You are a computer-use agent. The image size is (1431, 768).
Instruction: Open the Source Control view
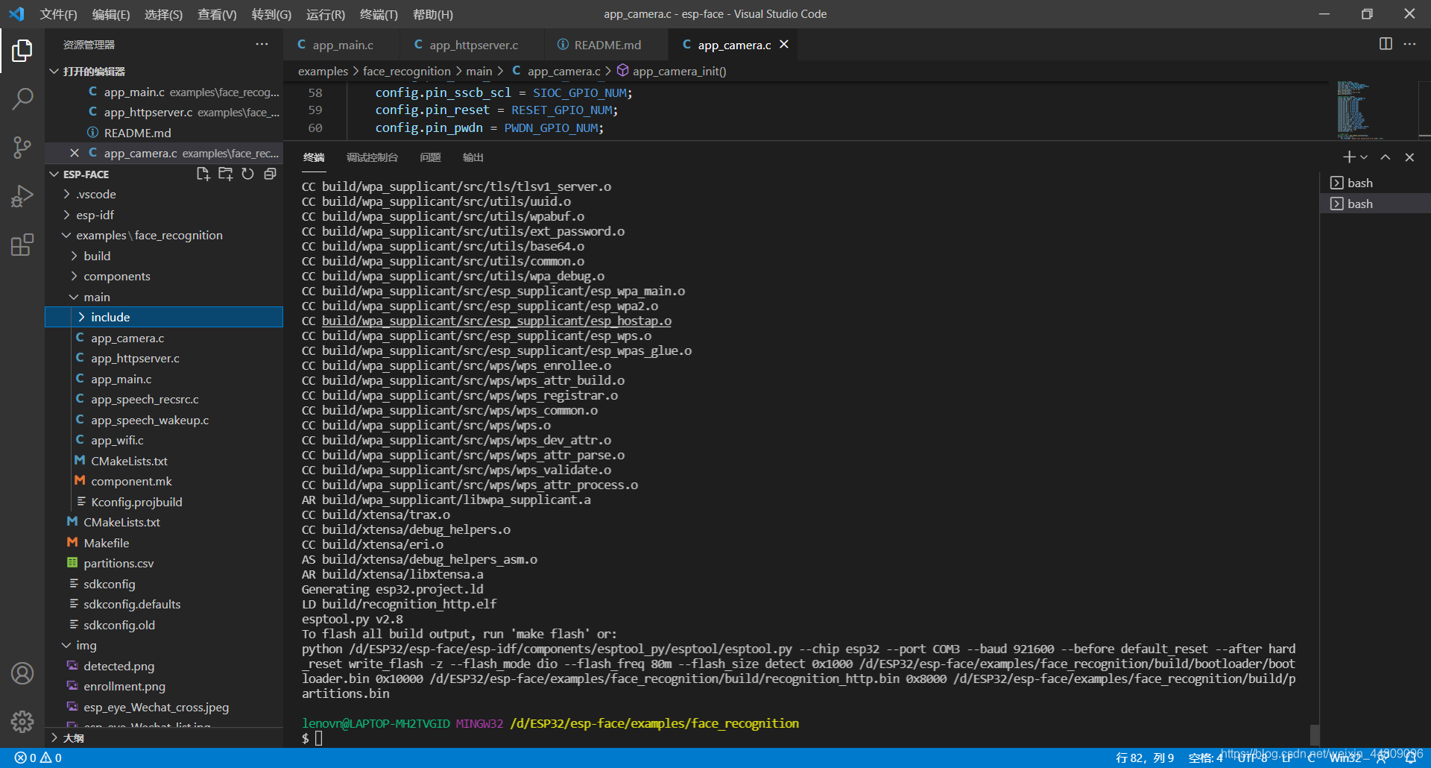22,147
